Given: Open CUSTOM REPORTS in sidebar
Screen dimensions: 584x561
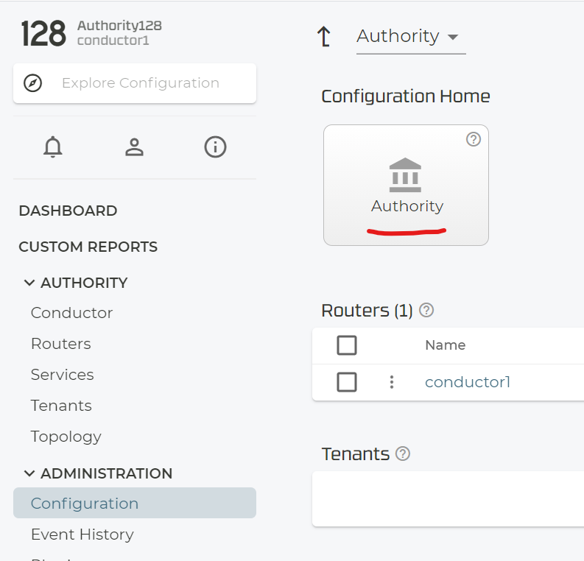Looking at the screenshot, I should pyautogui.click(x=88, y=247).
